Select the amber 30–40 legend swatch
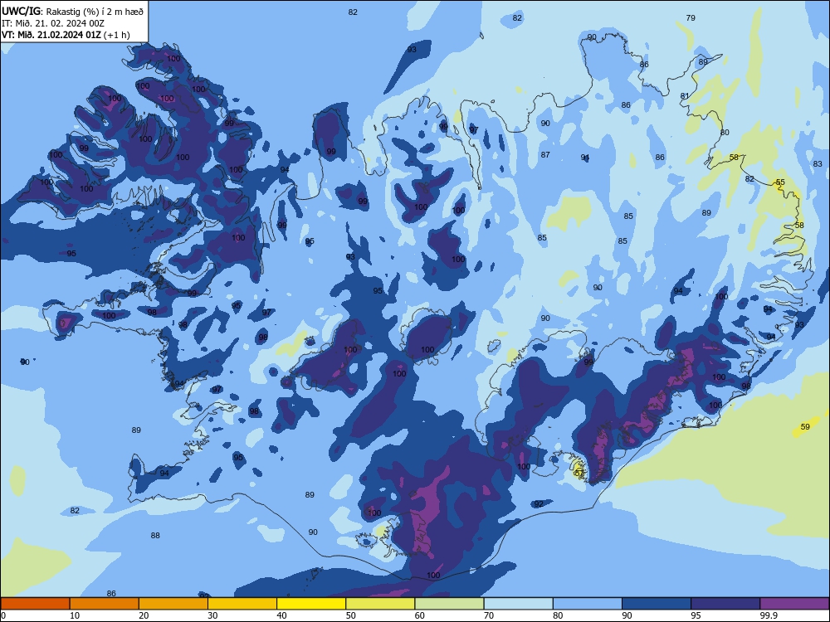This screenshot has height=622, width=830. (x=242, y=604)
